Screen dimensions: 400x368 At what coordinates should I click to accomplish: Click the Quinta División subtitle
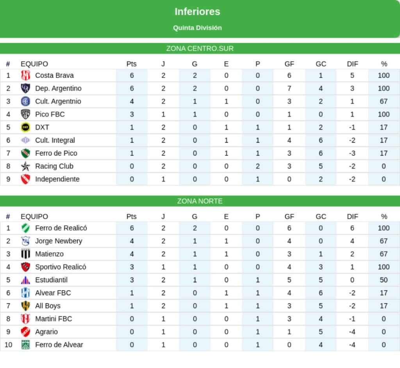(197, 28)
